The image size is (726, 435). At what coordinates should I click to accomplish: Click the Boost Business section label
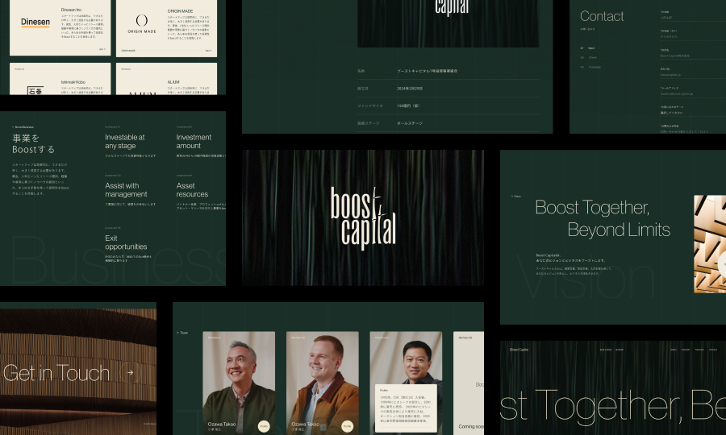click(x=23, y=126)
